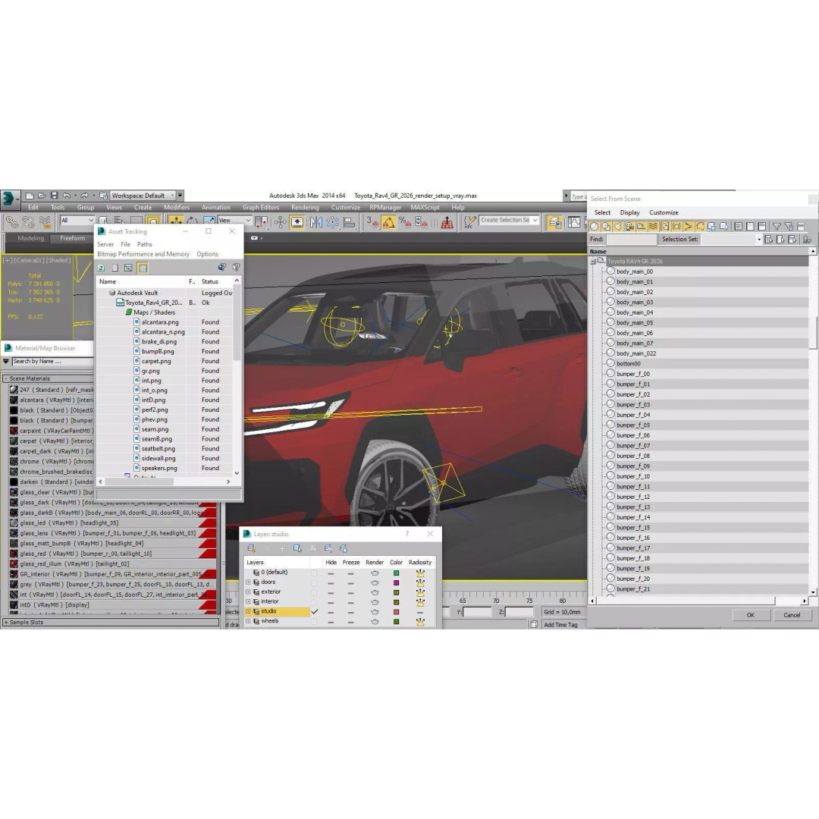Click Table View icon in Asset Tracking toolbar

tap(143, 268)
